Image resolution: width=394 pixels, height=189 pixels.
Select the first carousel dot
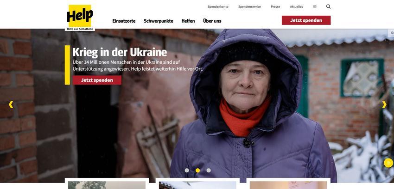[187, 171]
